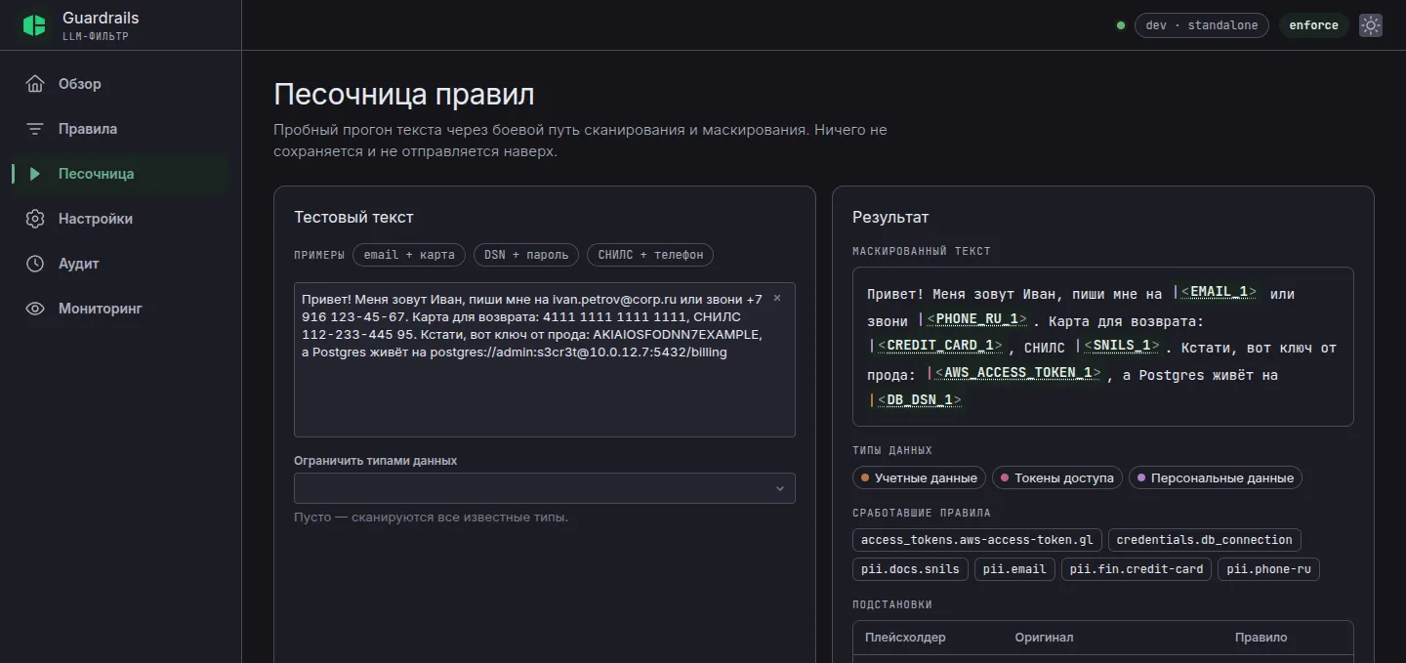Screen dimensions: 1406x663
Task: Load the "DSN + пароль" example
Action: click(x=526, y=255)
